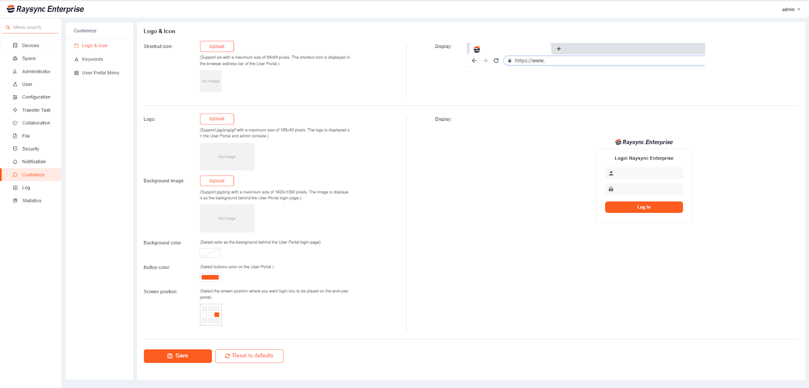Open User Portal Menu settings
809x388 pixels.
coord(101,73)
